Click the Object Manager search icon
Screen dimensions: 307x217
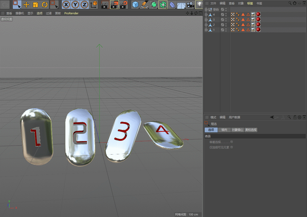290,3
